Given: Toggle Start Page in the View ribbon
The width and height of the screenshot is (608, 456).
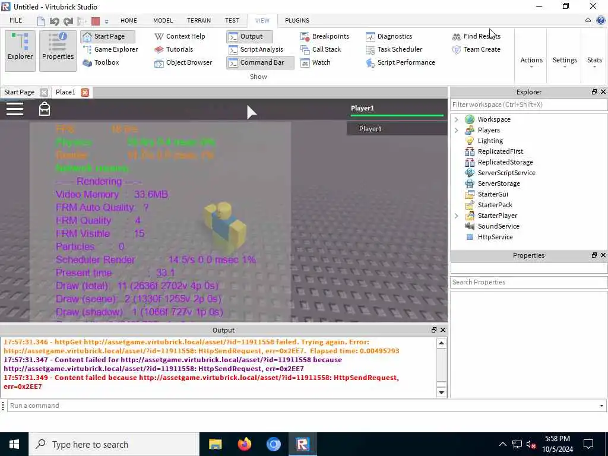Looking at the screenshot, I should click(x=108, y=36).
